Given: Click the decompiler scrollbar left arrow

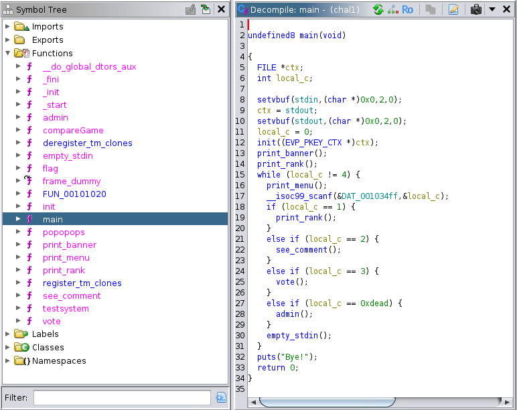Looking at the screenshot, I should coord(253,402).
